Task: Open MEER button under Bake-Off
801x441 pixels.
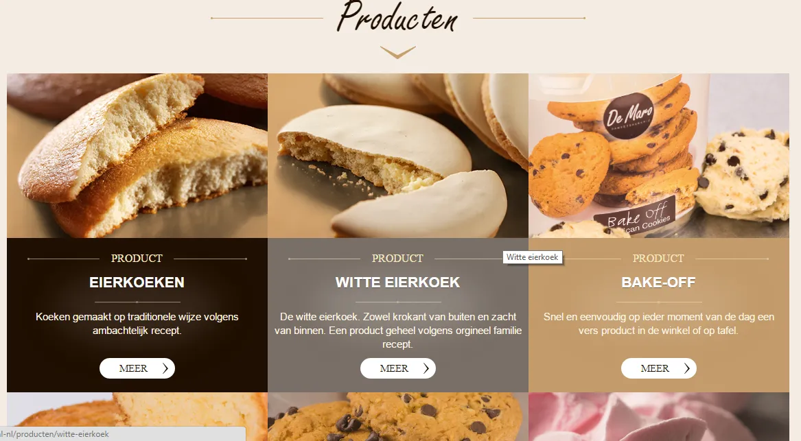Action: click(658, 368)
